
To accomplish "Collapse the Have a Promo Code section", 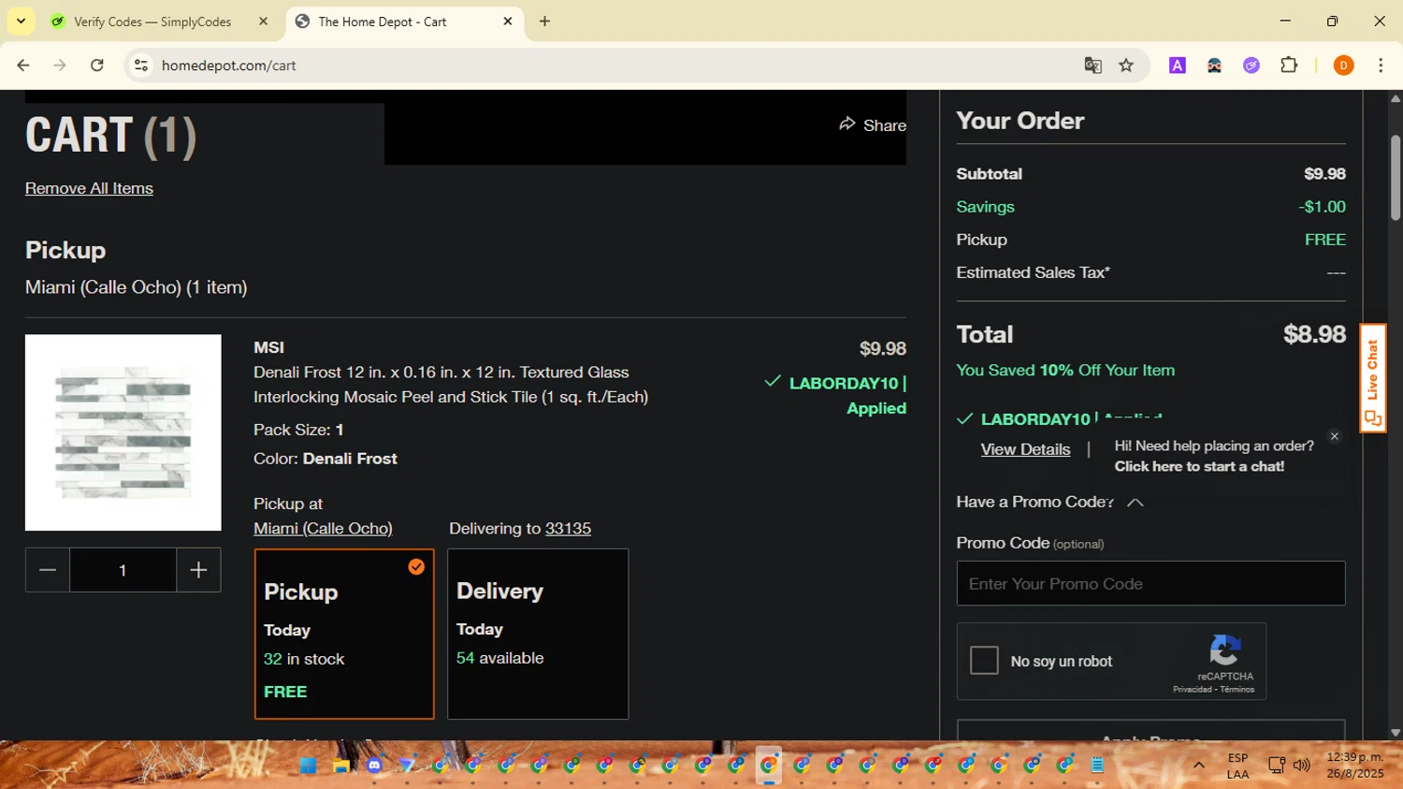I will point(1050,503).
